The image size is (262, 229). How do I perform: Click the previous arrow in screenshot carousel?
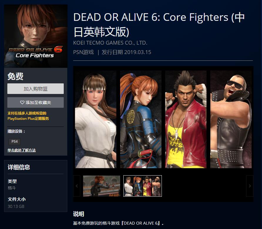coord(77,186)
